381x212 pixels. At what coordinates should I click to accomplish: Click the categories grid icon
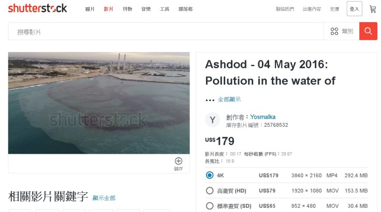(334, 31)
